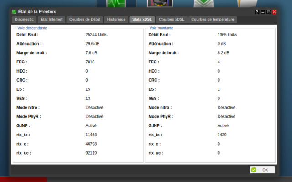
Task: Click the red taskbar item at bottom
Action: tap(23, 180)
